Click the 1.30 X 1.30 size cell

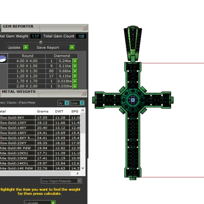pyautogui.click(x=27, y=71)
